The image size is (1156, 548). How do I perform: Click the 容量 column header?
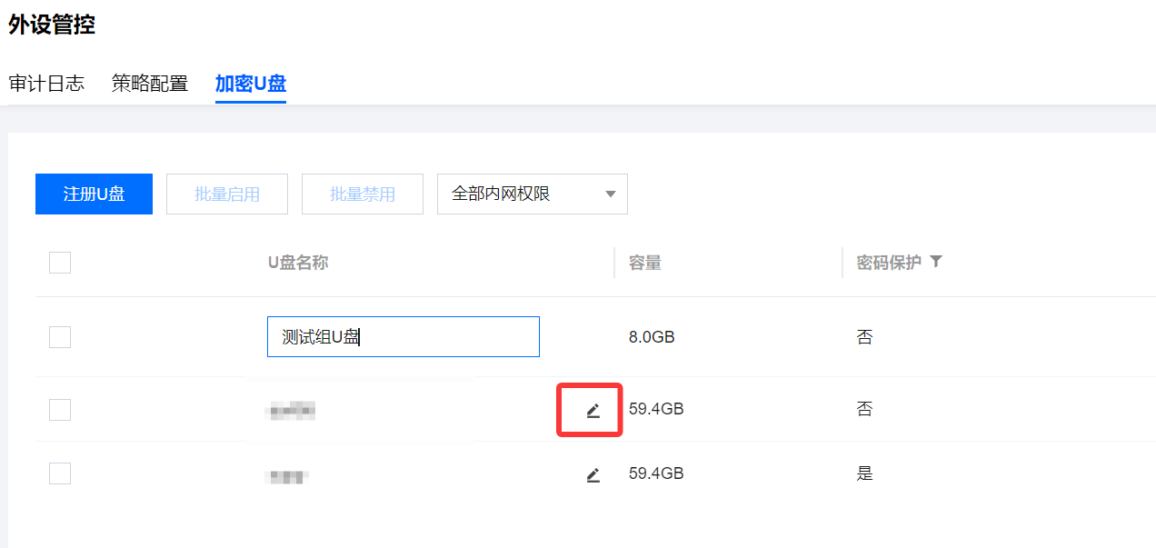pos(645,264)
